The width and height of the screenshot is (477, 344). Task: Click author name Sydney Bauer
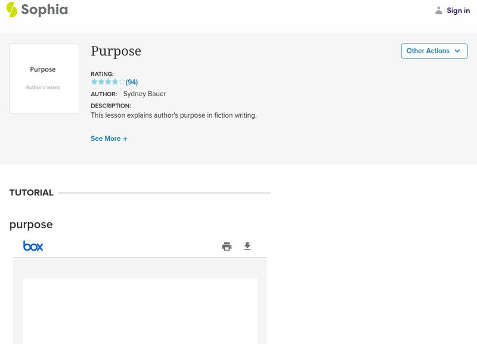coord(144,94)
